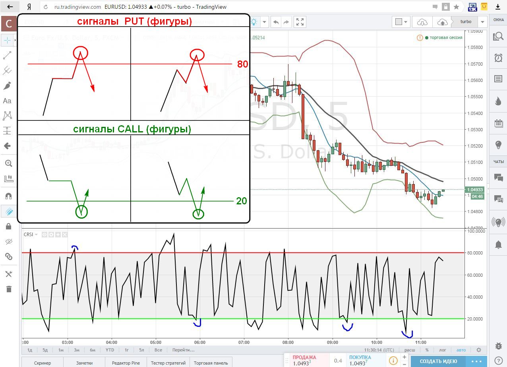Click the left arrow marker tool
This screenshot has width=507, height=367.
tap(7, 146)
